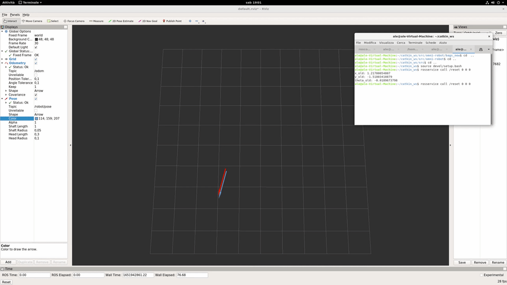Click the new tab icon in terminal
Screen dimensions: 507x285
point(481,49)
